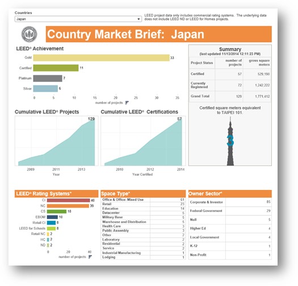Click the 'Industrial Manufacturing' space type row
298x286 pixels.
tap(143, 253)
